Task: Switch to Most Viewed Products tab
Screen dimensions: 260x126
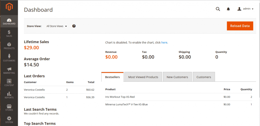Action: coord(143,77)
